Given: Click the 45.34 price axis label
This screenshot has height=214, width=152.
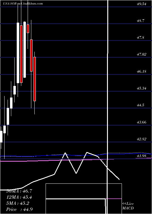Looking at the screenshot, I should click(x=142, y=88).
